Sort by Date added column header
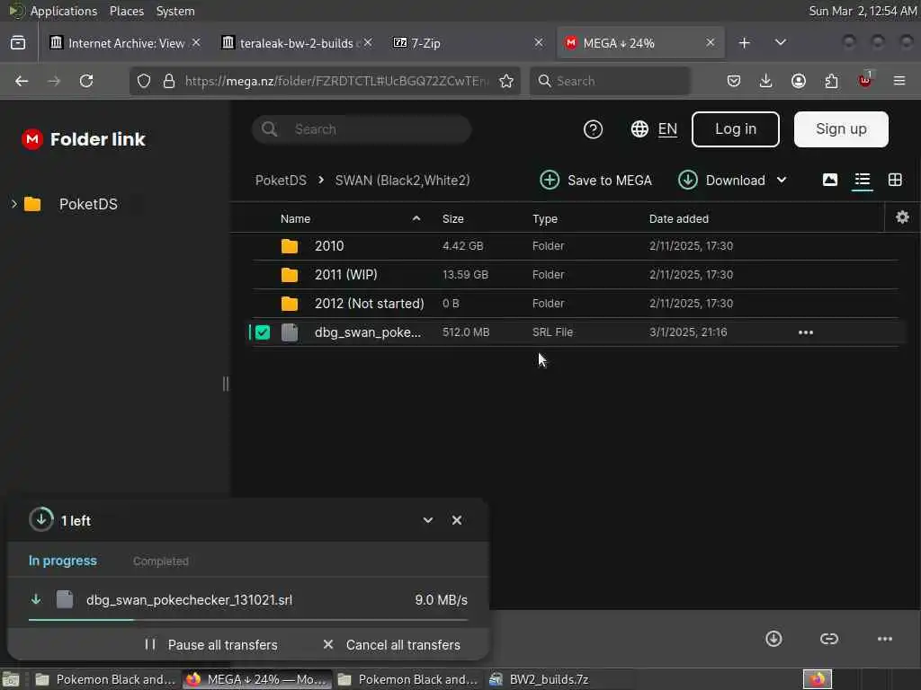Viewport: 921px width, 690px height. (x=678, y=219)
